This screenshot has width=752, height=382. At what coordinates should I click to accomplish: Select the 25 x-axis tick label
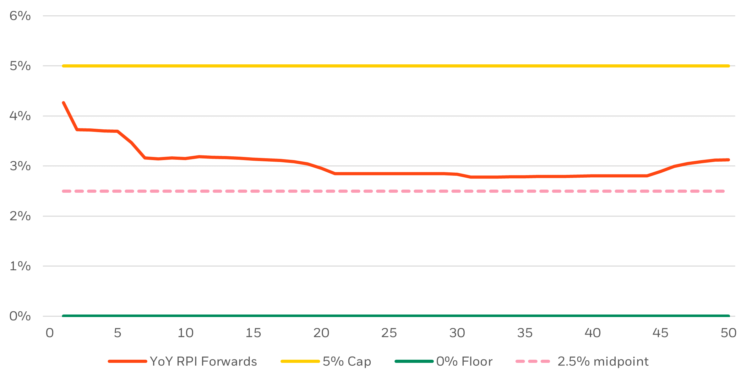pos(389,333)
